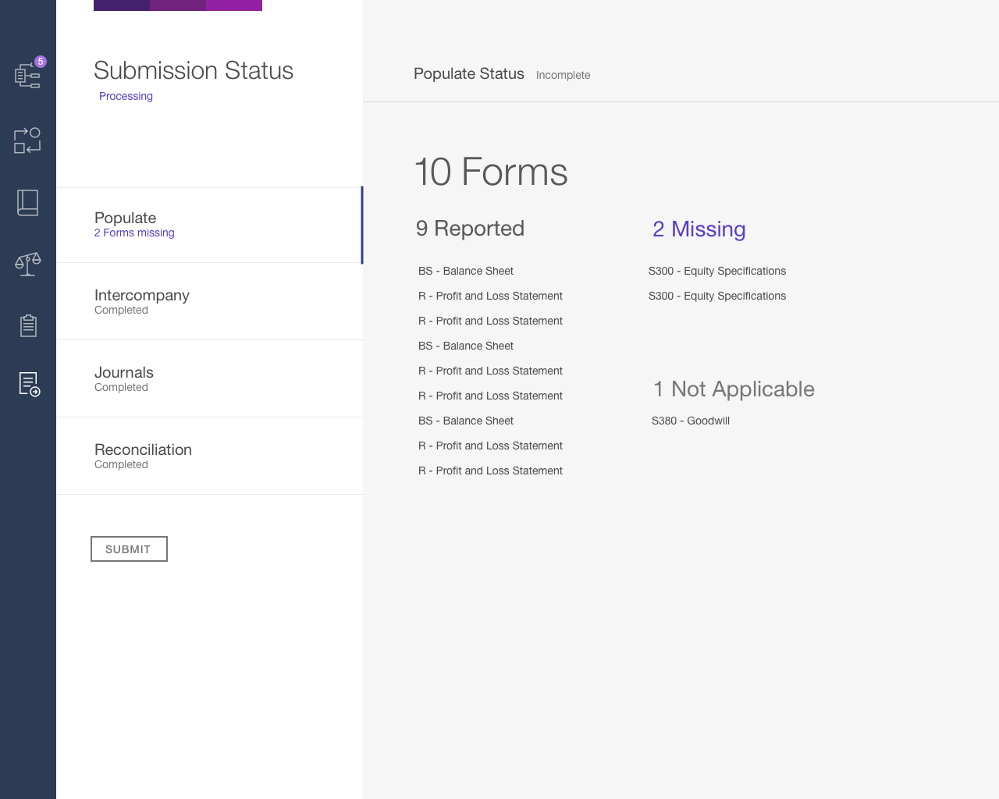Click the Processing status link
The height and width of the screenshot is (799, 999).
coord(126,96)
